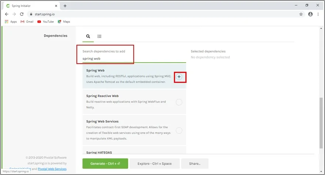Click the scrollbar up arrow
This screenshot has width=325, height=175.
pos(321,28)
